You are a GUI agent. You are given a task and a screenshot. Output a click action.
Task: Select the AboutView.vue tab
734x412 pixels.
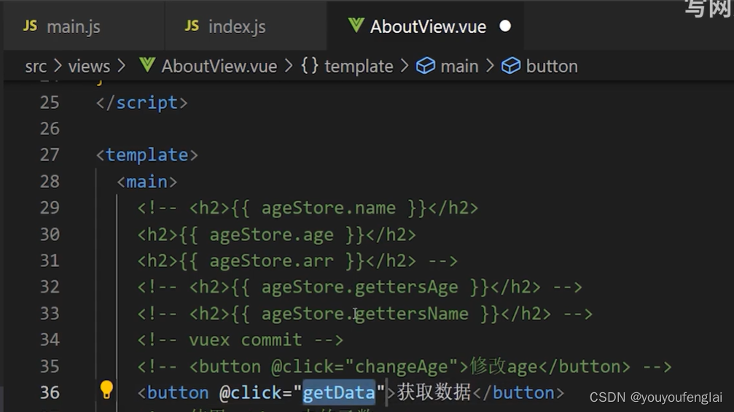point(427,26)
